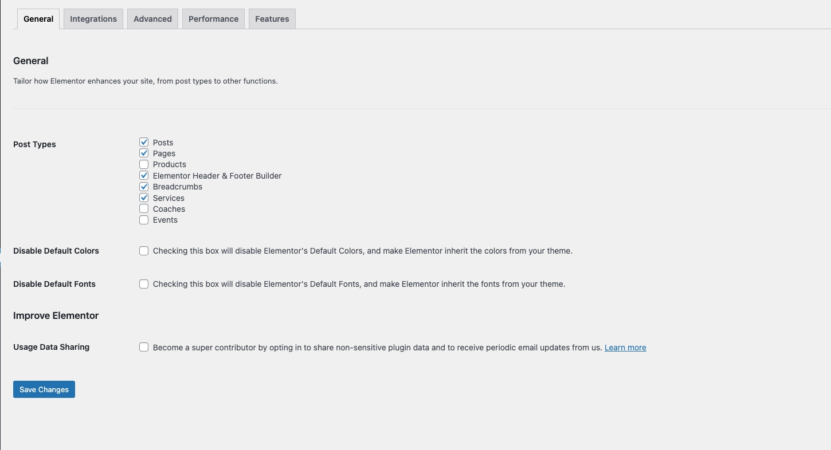831x450 pixels.
Task: Check the Events post type checkbox
Action: (144, 220)
